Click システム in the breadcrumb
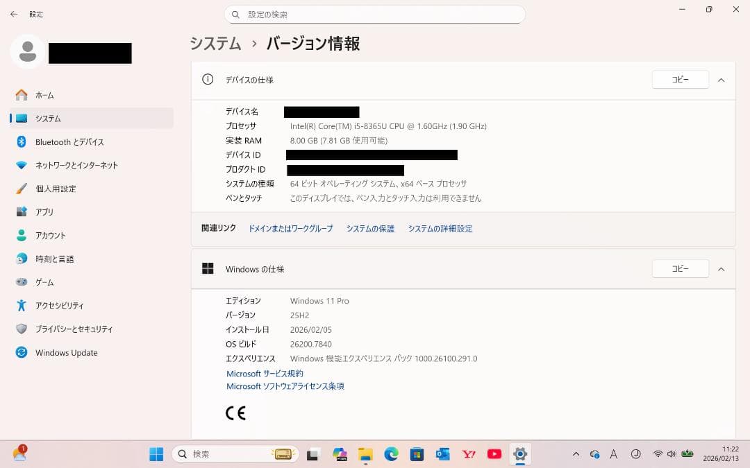 coord(215,43)
